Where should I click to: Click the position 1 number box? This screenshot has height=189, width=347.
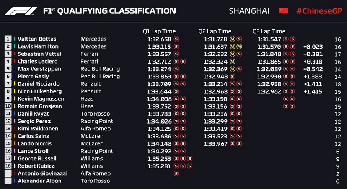coord(8,39)
